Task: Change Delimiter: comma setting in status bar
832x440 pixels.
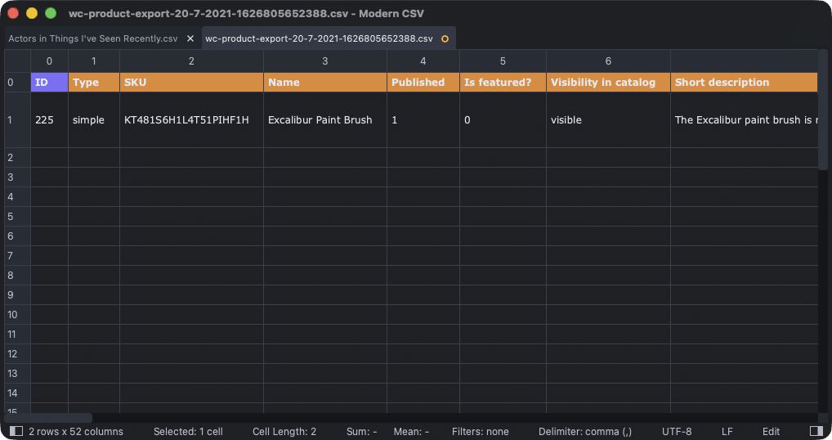Action: click(585, 432)
